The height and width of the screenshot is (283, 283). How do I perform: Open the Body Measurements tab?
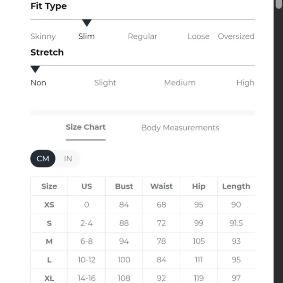pos(180,128)
